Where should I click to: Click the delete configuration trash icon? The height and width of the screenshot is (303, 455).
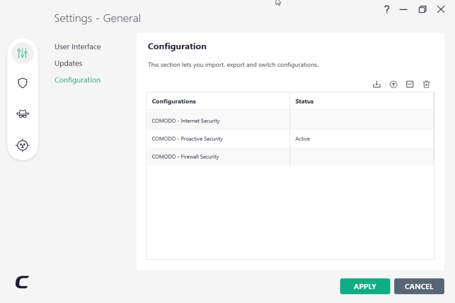(x=426, y=84)
